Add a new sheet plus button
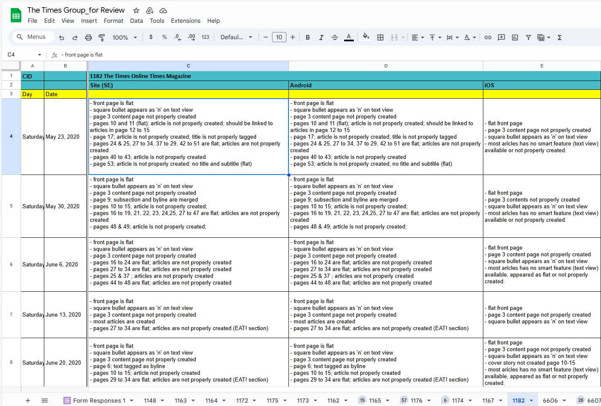Viewport: 601px width, 406px height. pyautogui.click(x=28, y=401)
